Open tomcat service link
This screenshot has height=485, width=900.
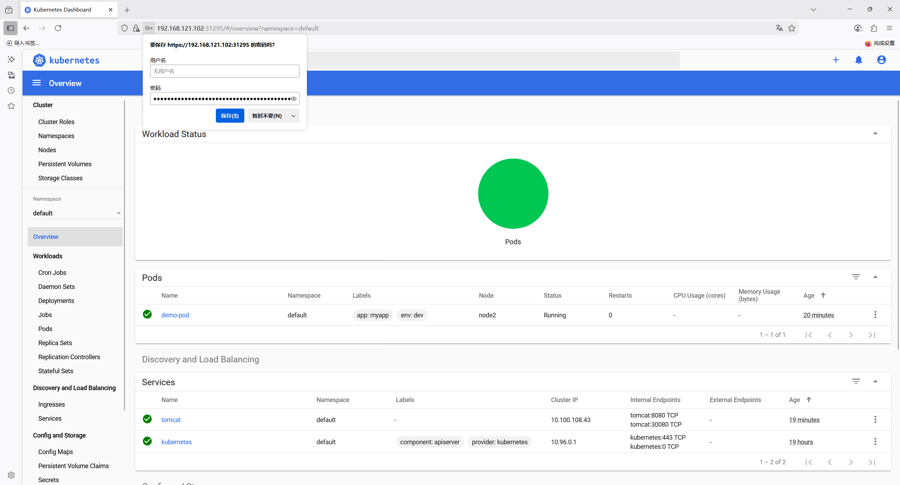pyautogui.click(x=171, y=420)
